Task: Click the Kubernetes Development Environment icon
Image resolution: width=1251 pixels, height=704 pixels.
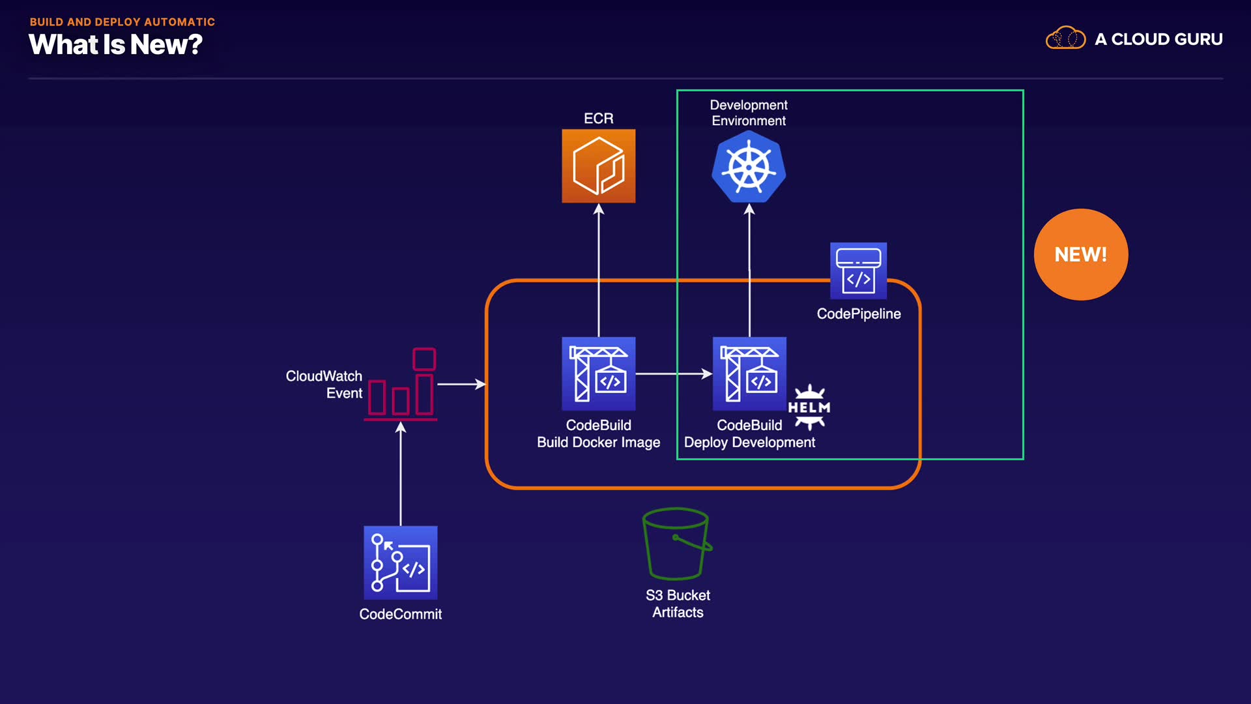Action: 749,168
